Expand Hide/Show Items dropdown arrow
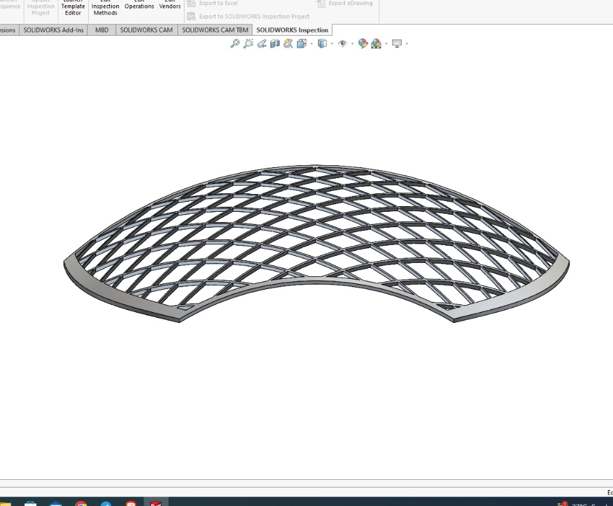The height and width of the screenshot is (506, 613). pyautogui.click(x=352, y=43)
